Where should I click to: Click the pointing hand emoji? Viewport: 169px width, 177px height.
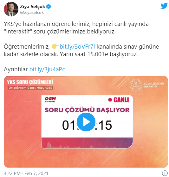point(55,46)
